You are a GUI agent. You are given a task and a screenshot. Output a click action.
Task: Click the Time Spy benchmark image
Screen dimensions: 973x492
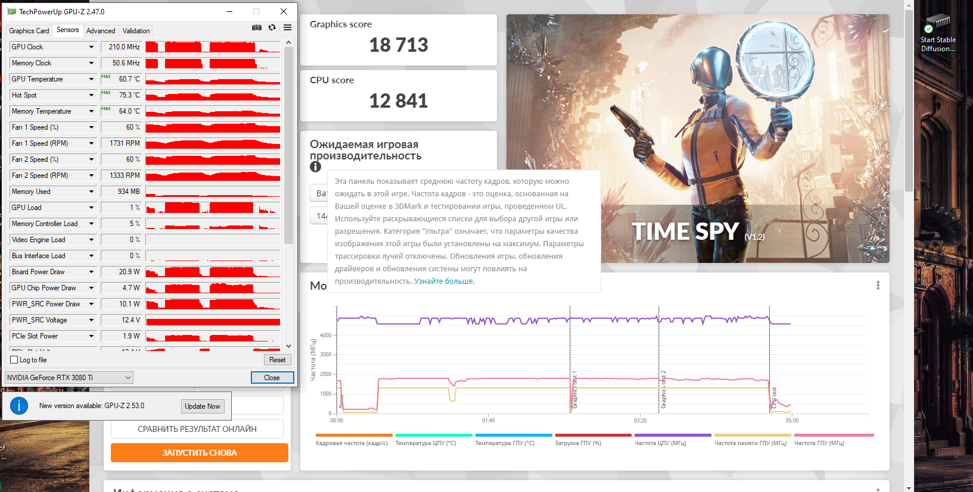click(698, 139)
